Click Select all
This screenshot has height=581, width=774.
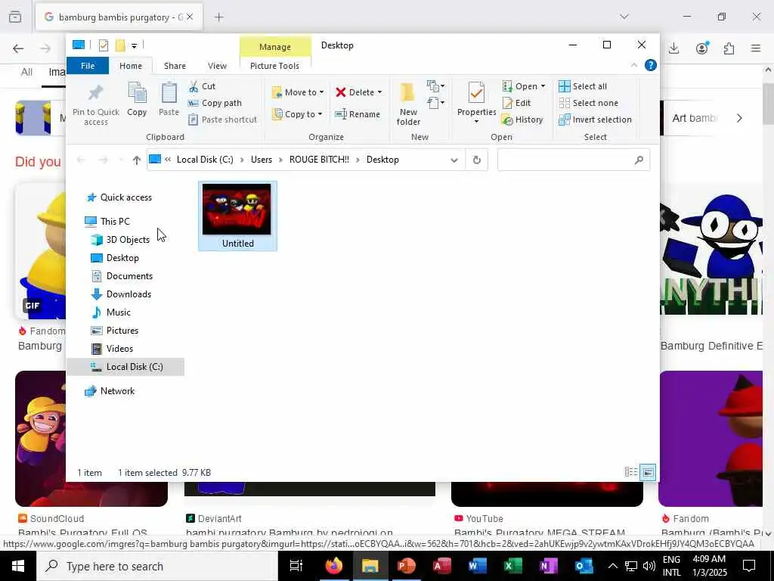(x=583, y=86)
